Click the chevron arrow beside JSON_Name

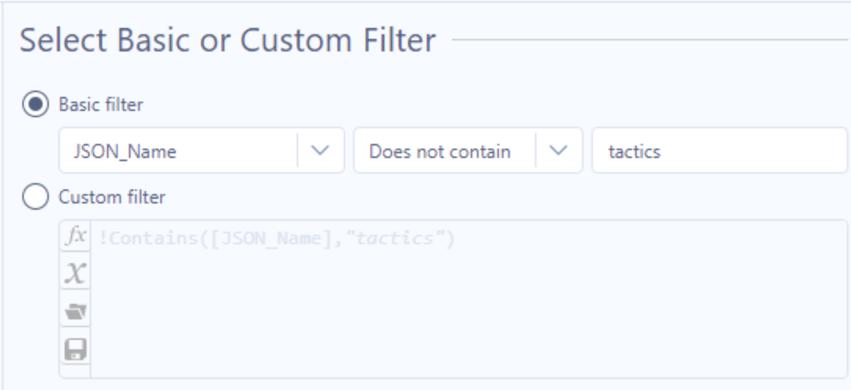(x=320, y=151)
